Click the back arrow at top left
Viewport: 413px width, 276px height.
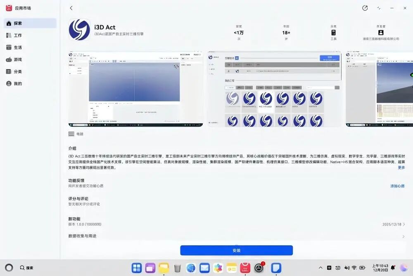coord(71,8)
